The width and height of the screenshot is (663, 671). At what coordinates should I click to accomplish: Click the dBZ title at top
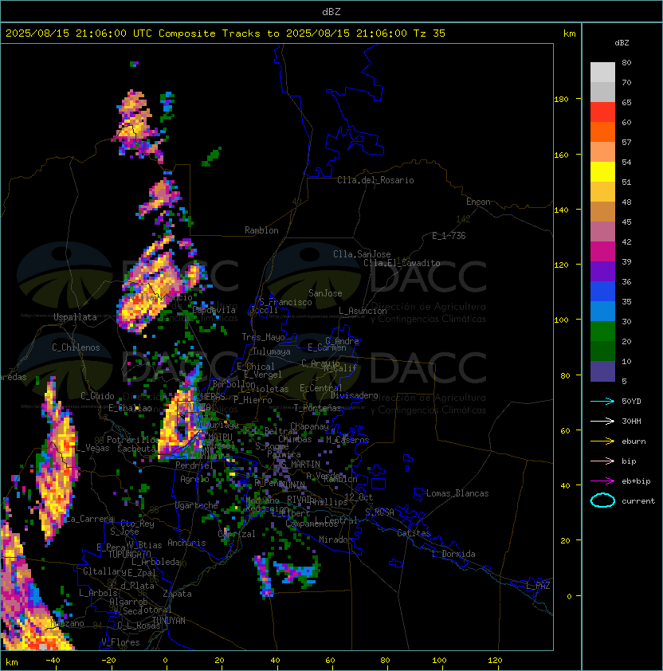(x=331, y=11)
